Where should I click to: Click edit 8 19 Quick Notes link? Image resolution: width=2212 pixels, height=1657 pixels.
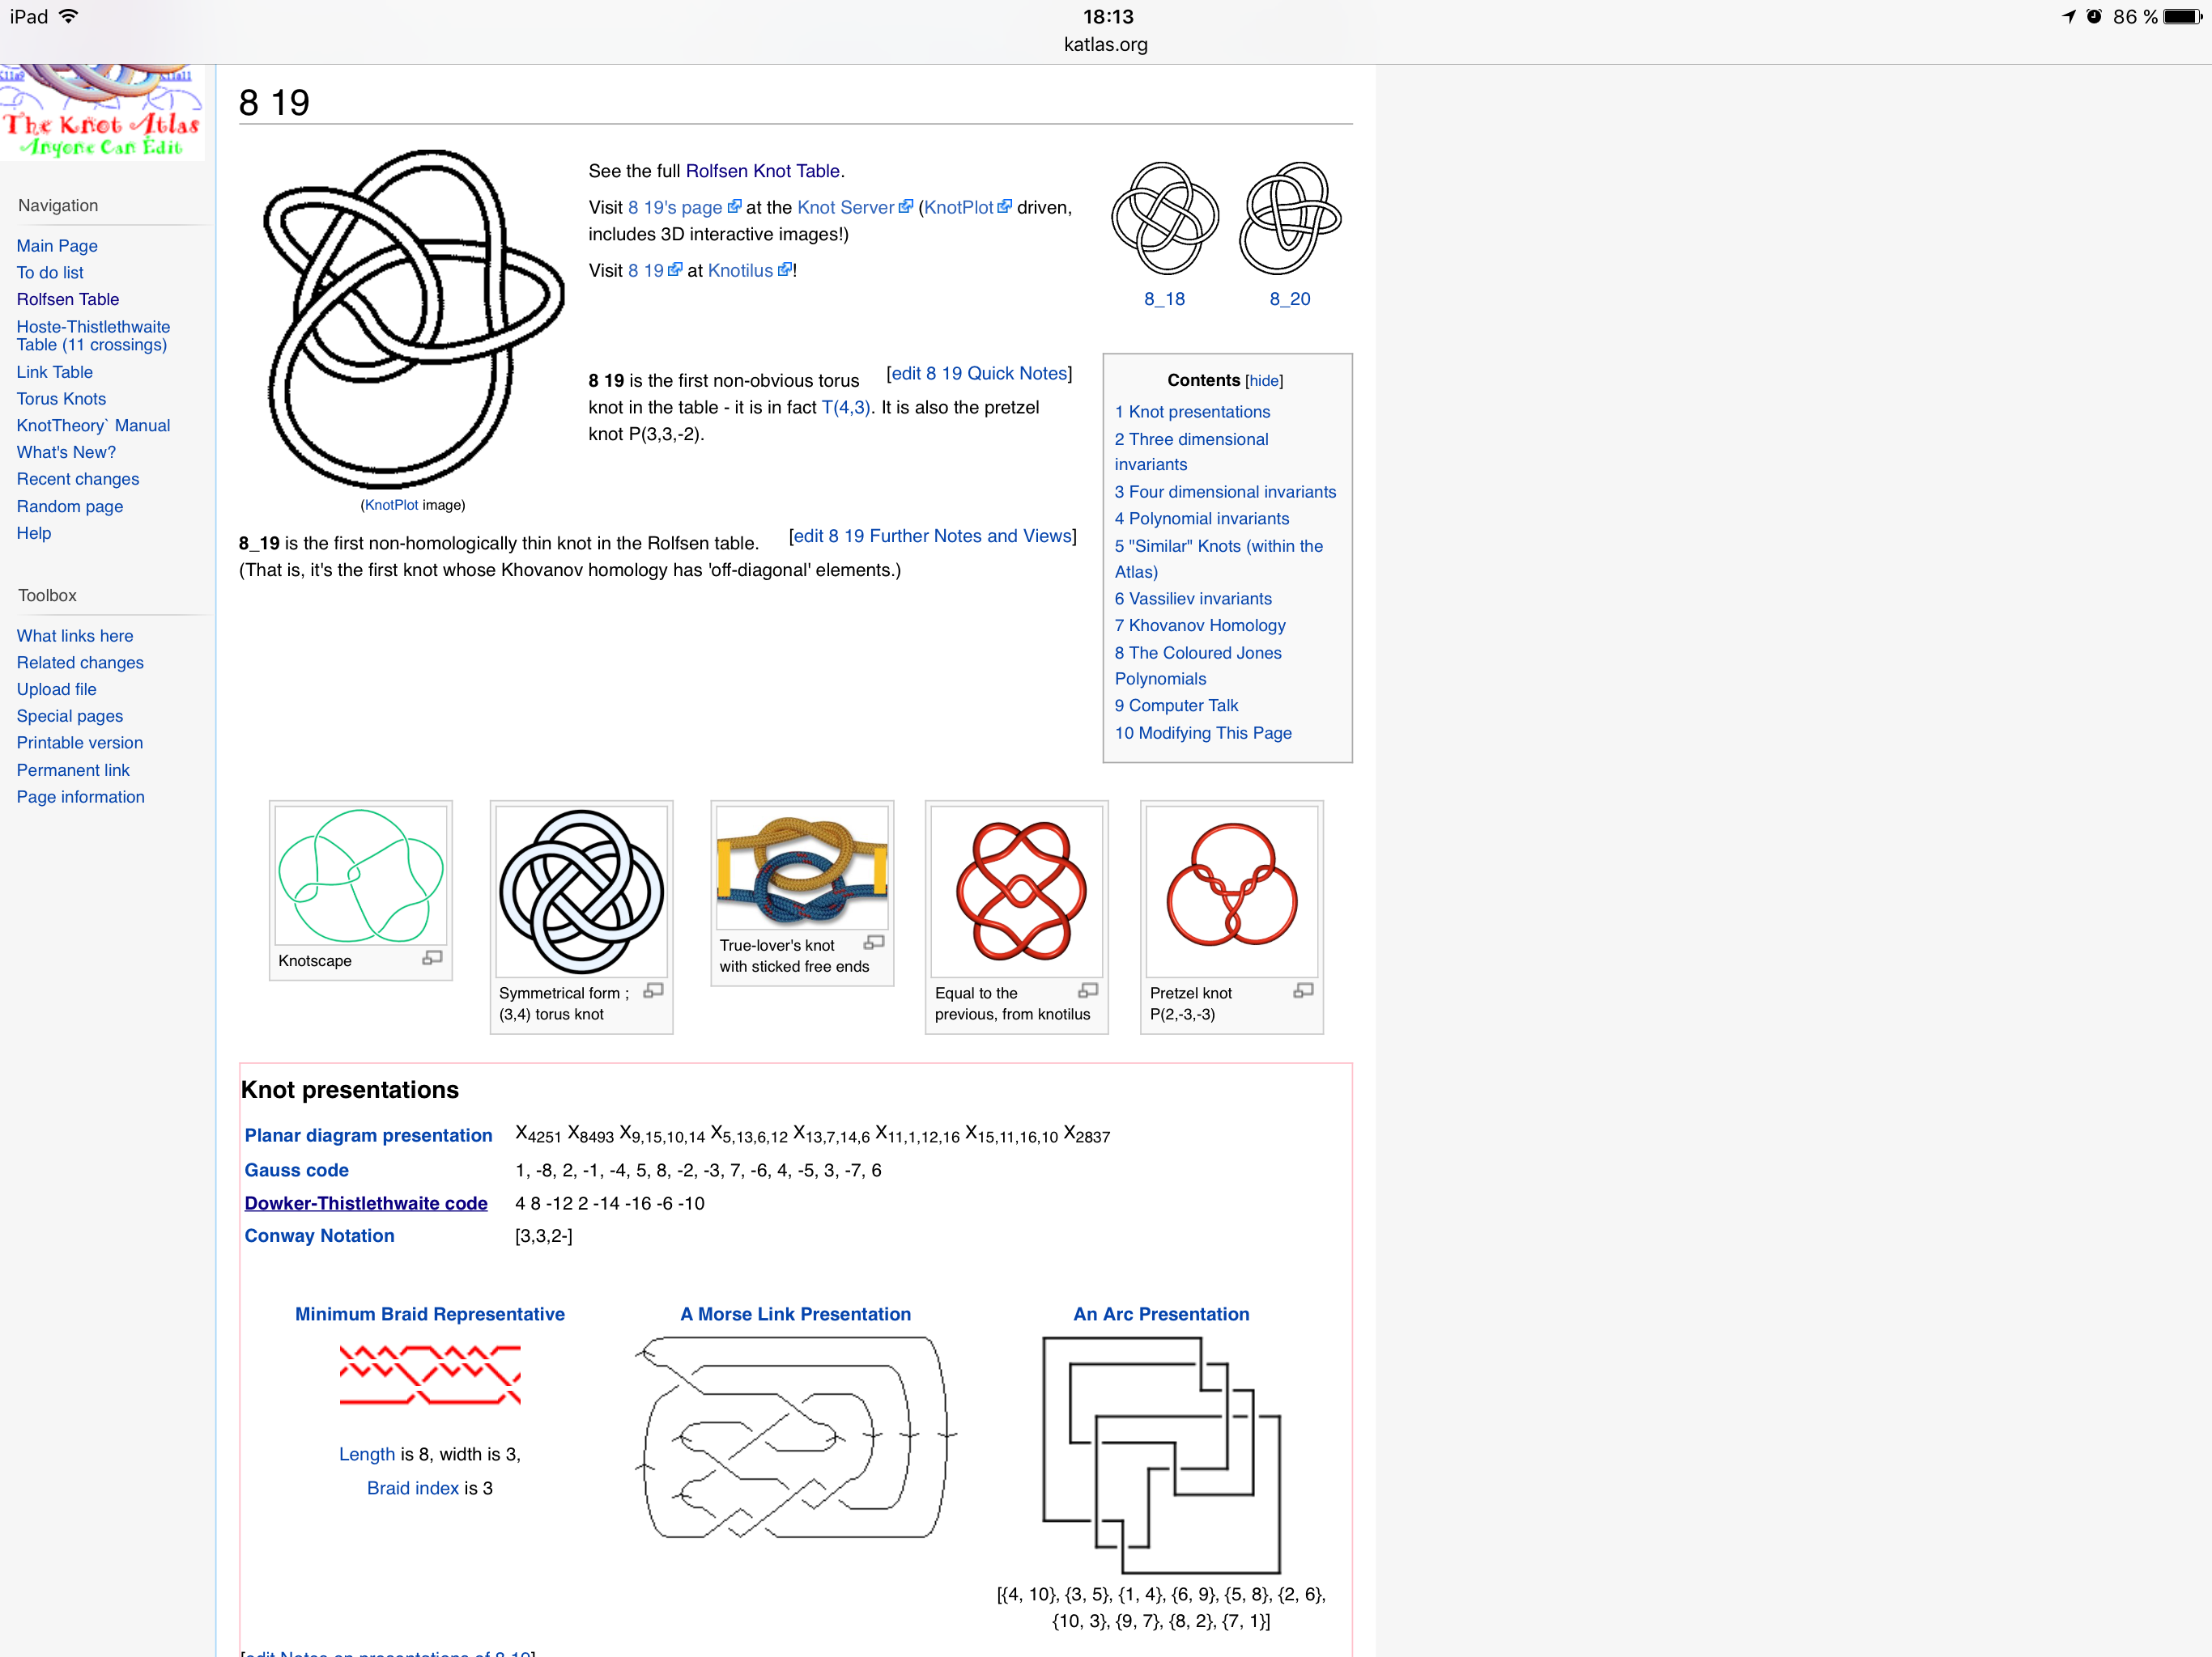(979, 373)
